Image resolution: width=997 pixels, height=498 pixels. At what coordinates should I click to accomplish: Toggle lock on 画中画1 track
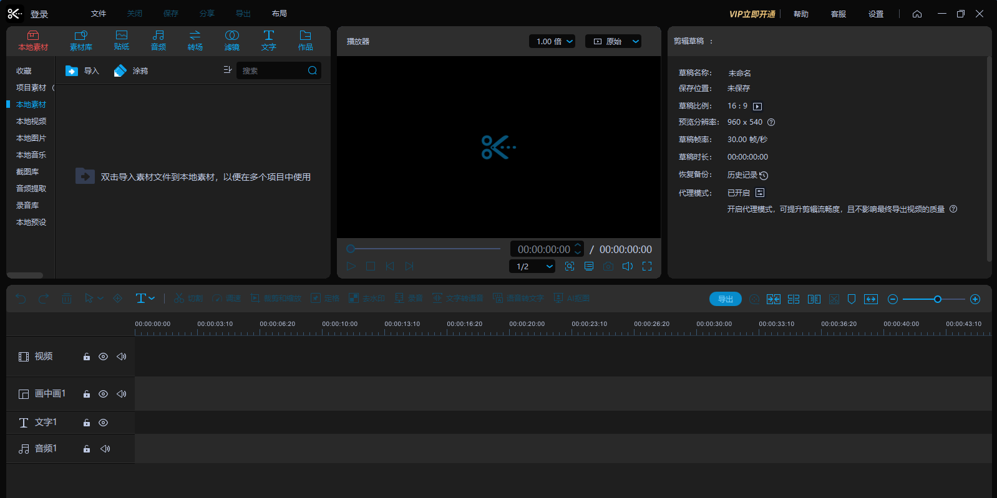[87, 394]
